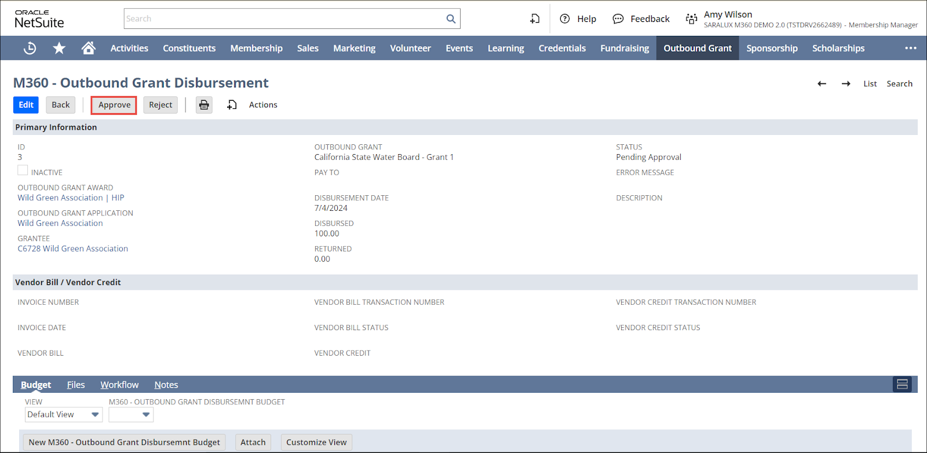Go to previous record with left arrow
This screenshot has width=927, height=453.
pyautogui.click(x=822, y=84)
